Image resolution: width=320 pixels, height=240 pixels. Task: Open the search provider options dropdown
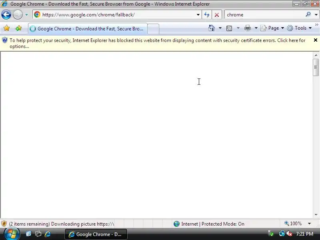(316, 15)
